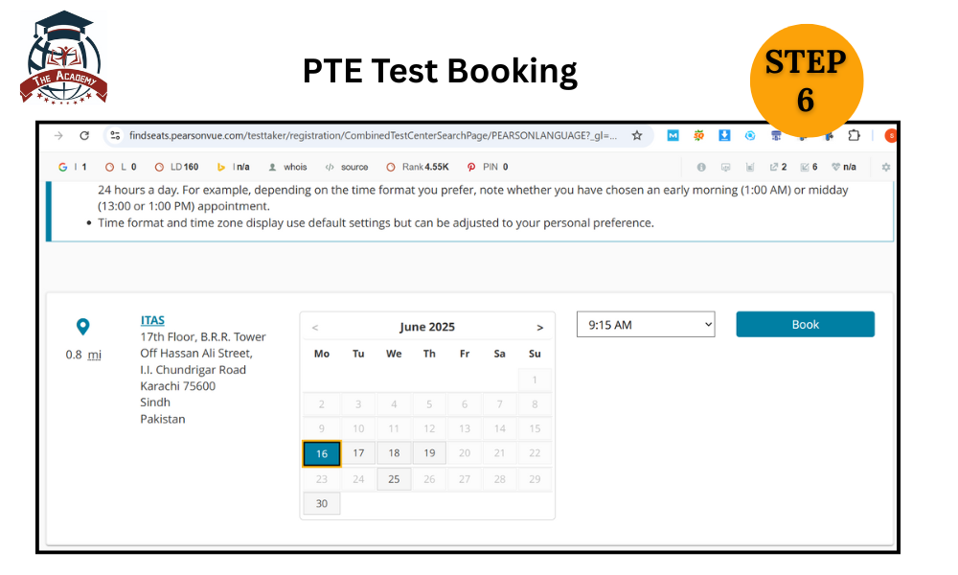The width and height of the screenshot is (958, 575).
Task: Click the info circle icon in SEO bar
Action: point(701,167)
